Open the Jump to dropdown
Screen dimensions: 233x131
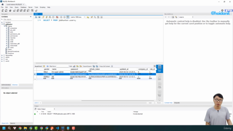[x=186, y=17]
